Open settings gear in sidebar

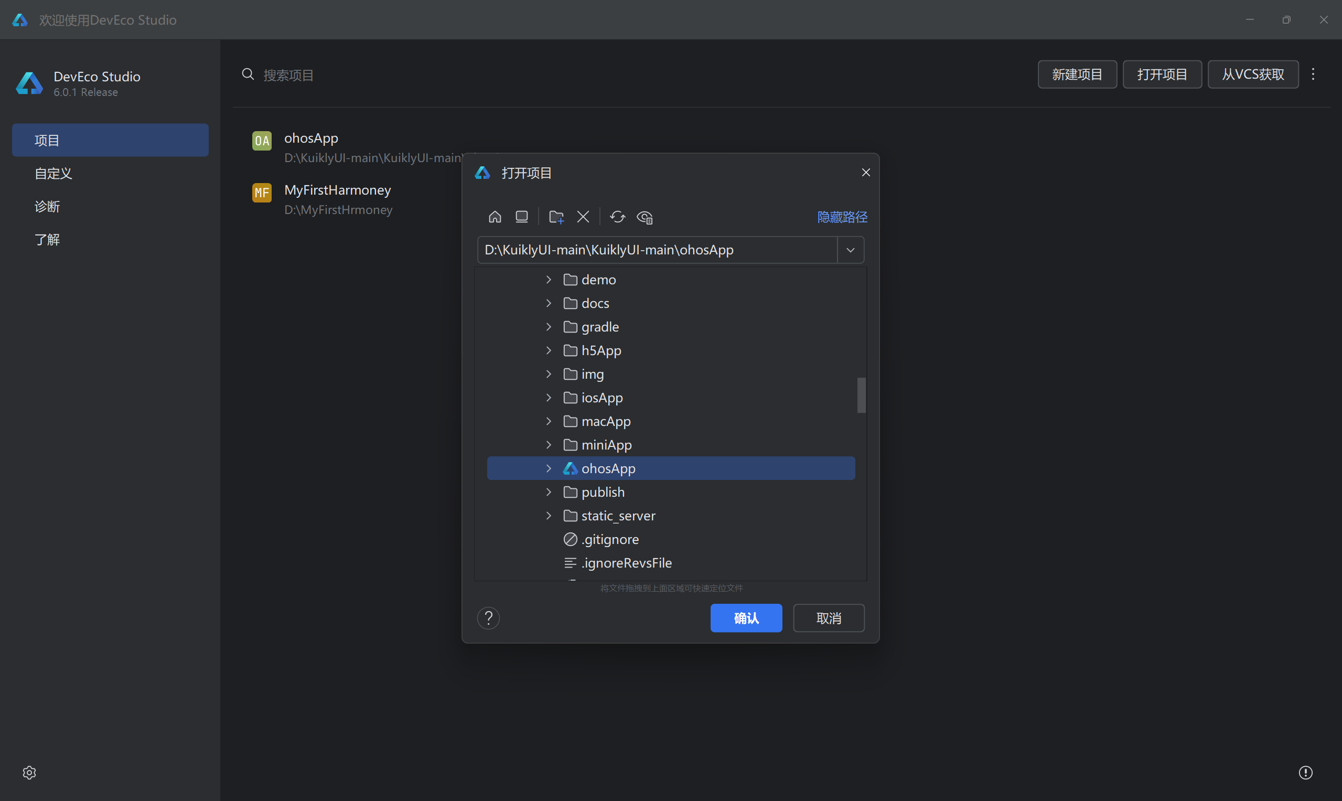(x=29, y=772)
